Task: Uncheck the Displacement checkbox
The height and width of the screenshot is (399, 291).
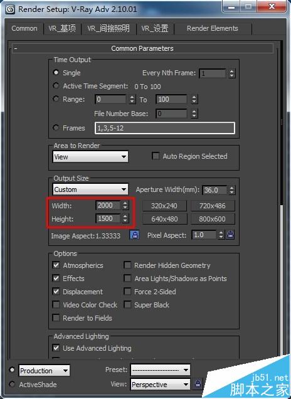Action: pyautogui.click(x=56, y=291)
